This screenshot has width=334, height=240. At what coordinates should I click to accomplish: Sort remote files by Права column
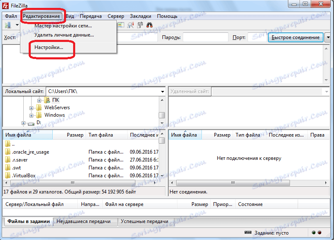point(319,135)
